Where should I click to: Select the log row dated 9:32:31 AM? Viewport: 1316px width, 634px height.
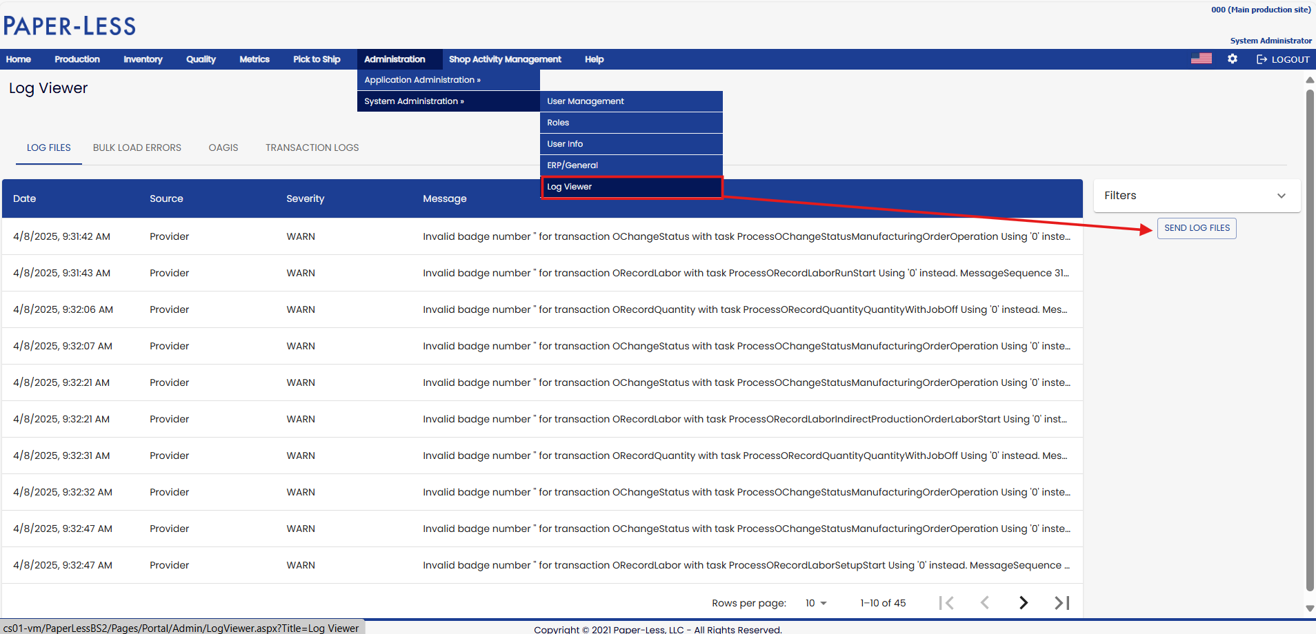542,456
